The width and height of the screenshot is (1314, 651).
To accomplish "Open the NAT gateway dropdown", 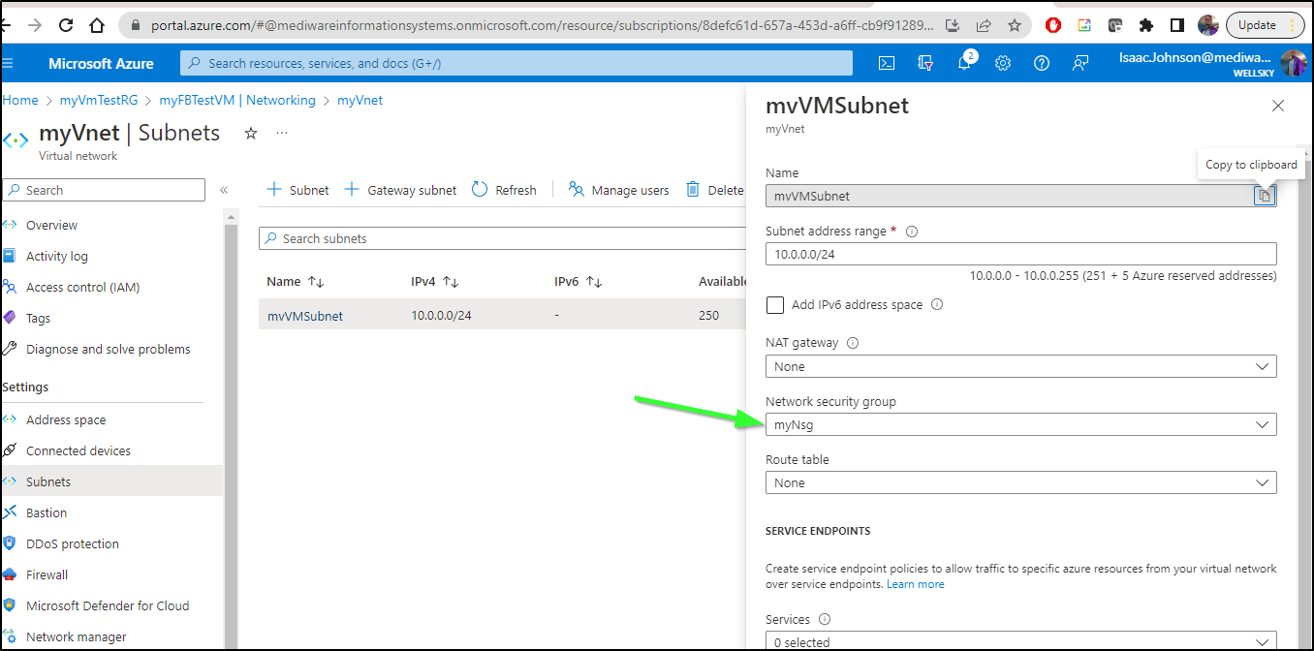I will click(1021, 366).
